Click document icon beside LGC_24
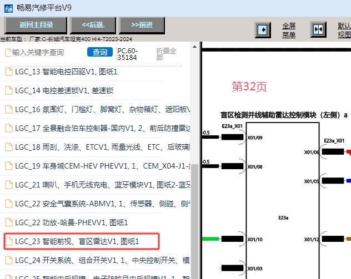This screenshot has width=351, height=279. pos(9,260)
